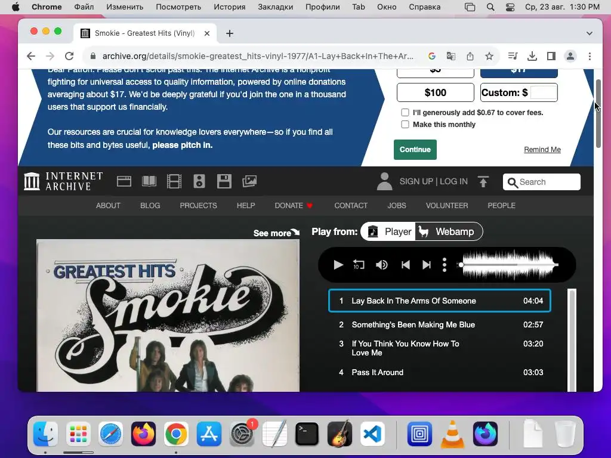
Task: Check the cover fees checkbox
Action: (x=405, y=113)
